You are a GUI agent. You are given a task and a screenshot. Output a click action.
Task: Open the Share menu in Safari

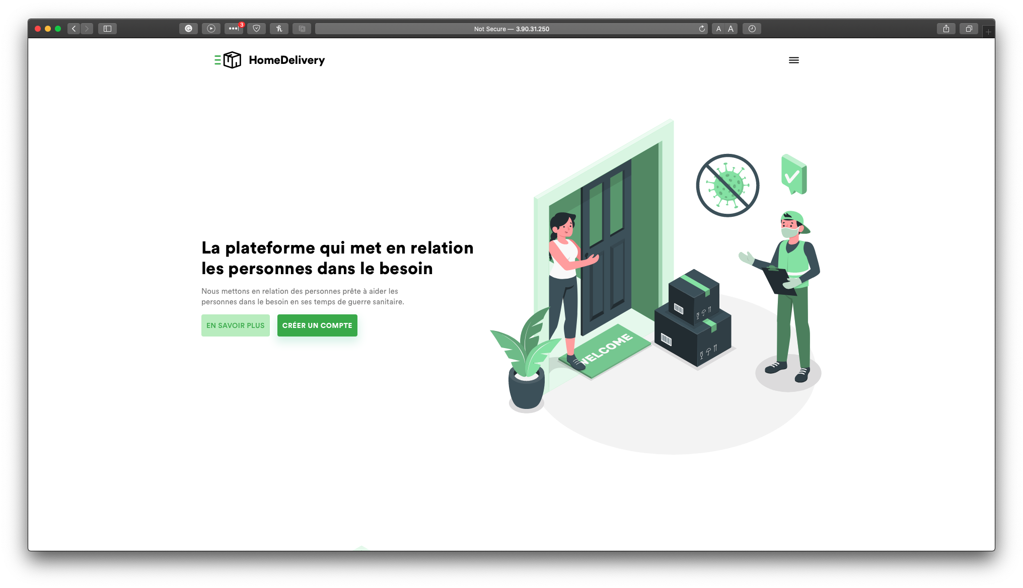[946, 29]
